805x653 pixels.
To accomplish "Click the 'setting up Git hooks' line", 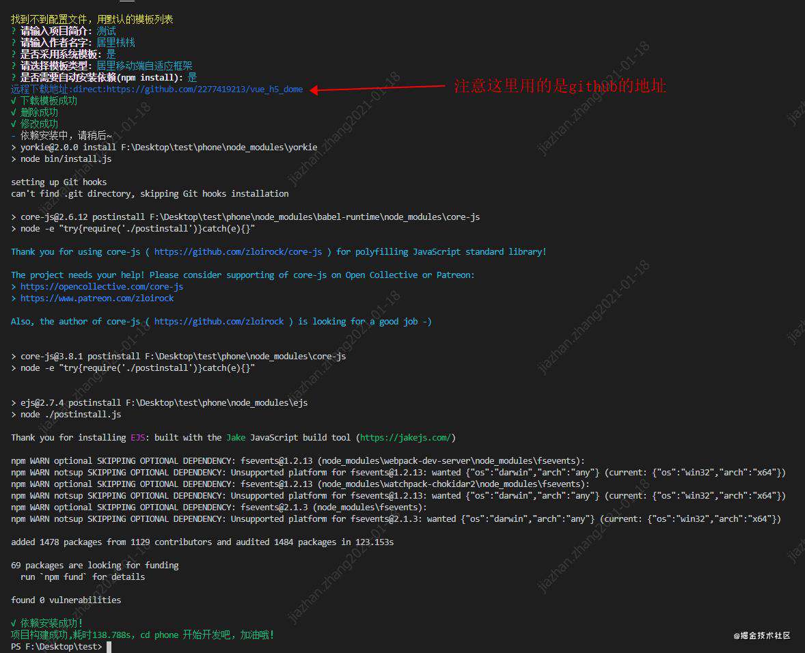I will tap(59, 182).
